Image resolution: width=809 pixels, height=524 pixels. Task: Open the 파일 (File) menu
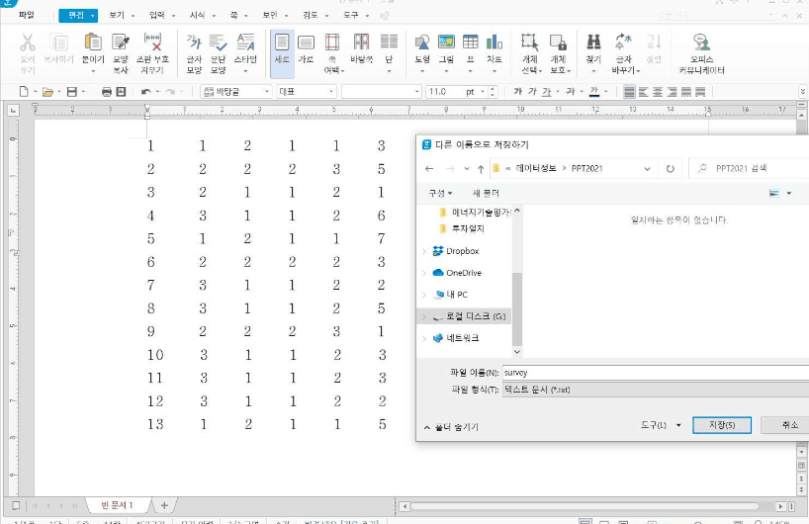(x=26, y=16)
